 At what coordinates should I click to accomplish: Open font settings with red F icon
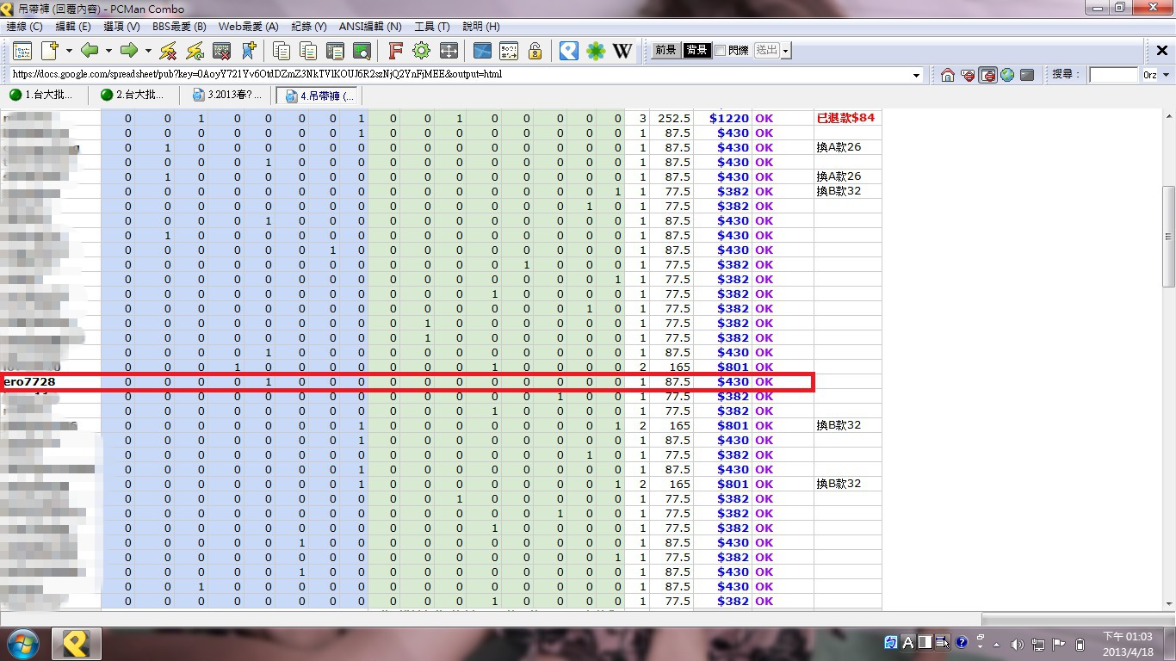point(395,51)
